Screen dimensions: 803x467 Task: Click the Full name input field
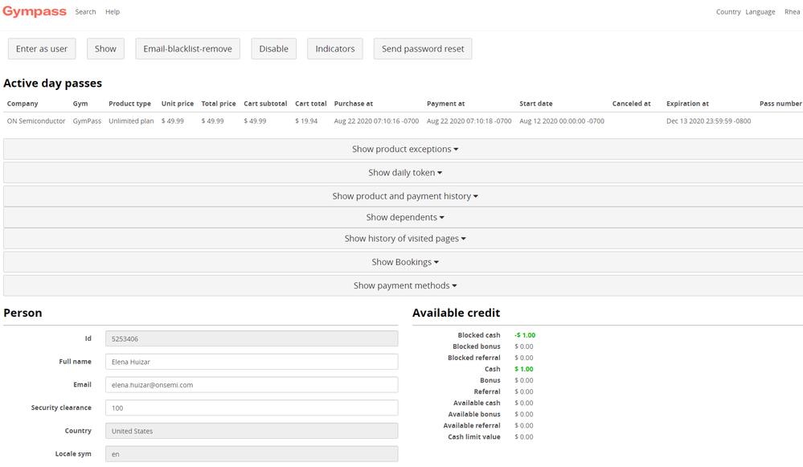pyautogui.click(x=251, y=362)
